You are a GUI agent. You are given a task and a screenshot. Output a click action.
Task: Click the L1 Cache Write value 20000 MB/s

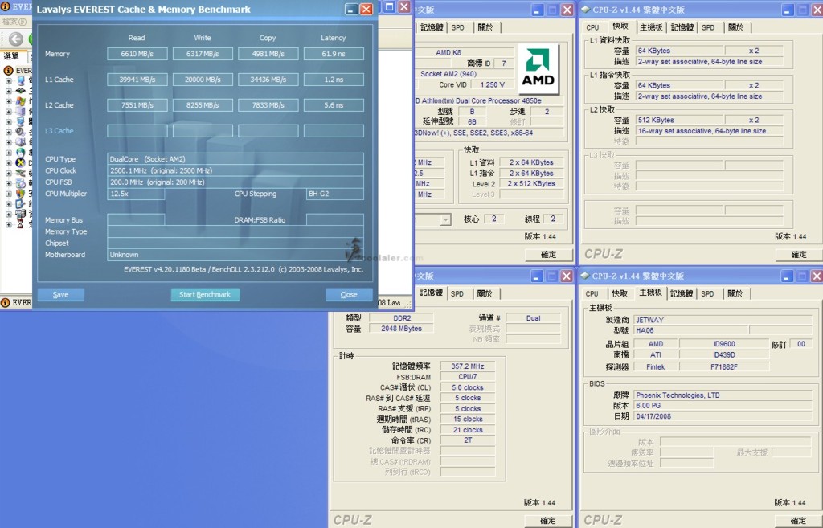[x=203, y=80]
